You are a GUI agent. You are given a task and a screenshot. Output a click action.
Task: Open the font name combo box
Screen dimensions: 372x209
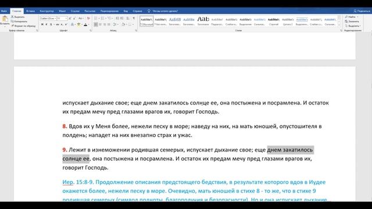click(48, 18)
